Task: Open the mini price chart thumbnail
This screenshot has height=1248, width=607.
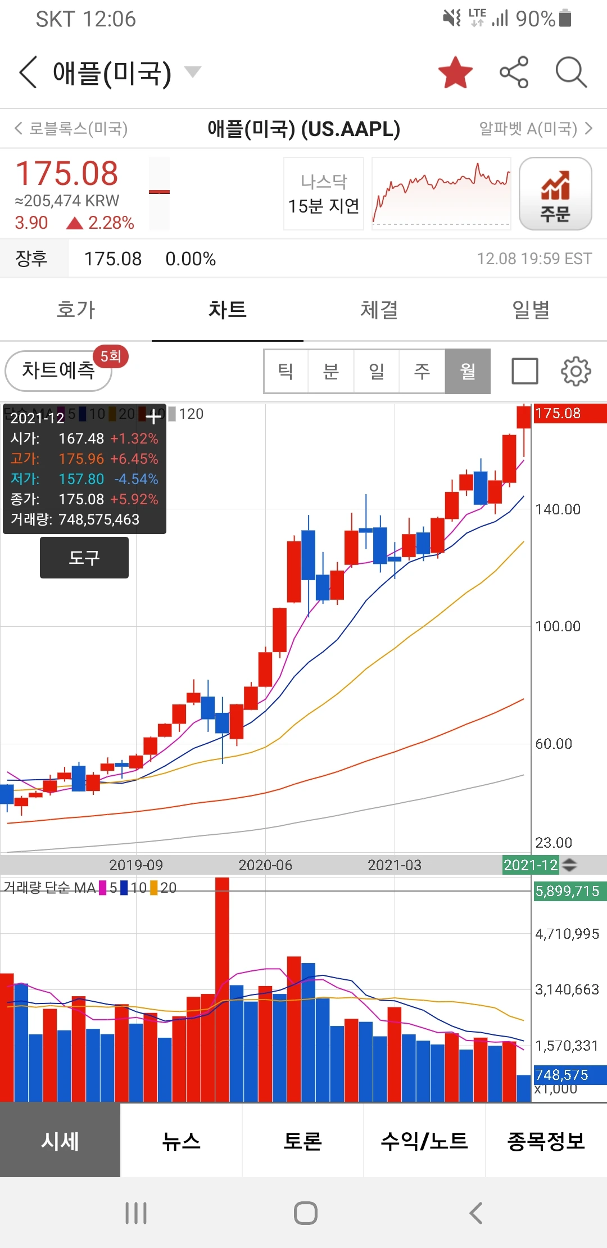Action: 441,193
